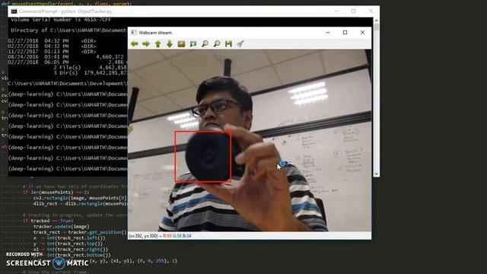Click the 'if len(mousePoints)' code line in editor
The width and height of the screenshot is (487, 274).
coord(56,193)
